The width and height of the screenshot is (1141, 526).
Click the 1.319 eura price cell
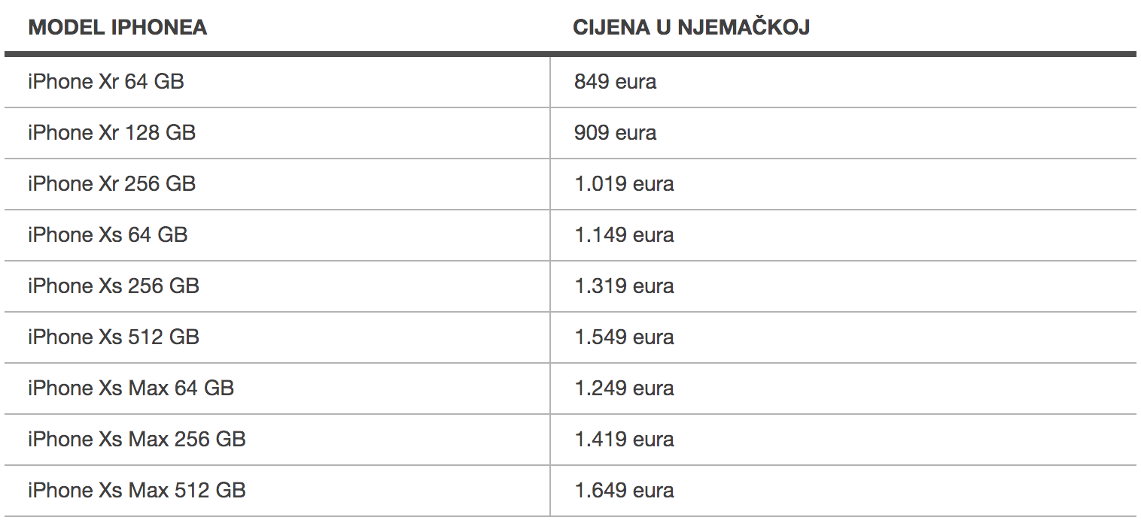(x=624, y=286)
